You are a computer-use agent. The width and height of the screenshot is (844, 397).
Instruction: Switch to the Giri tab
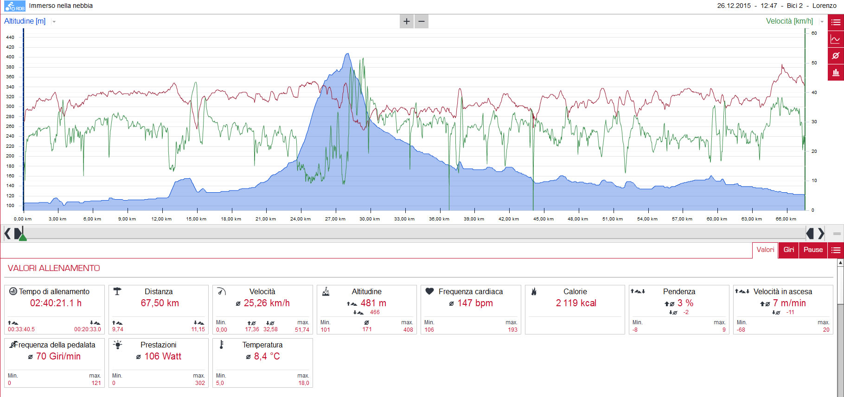(x=788, y=250)
